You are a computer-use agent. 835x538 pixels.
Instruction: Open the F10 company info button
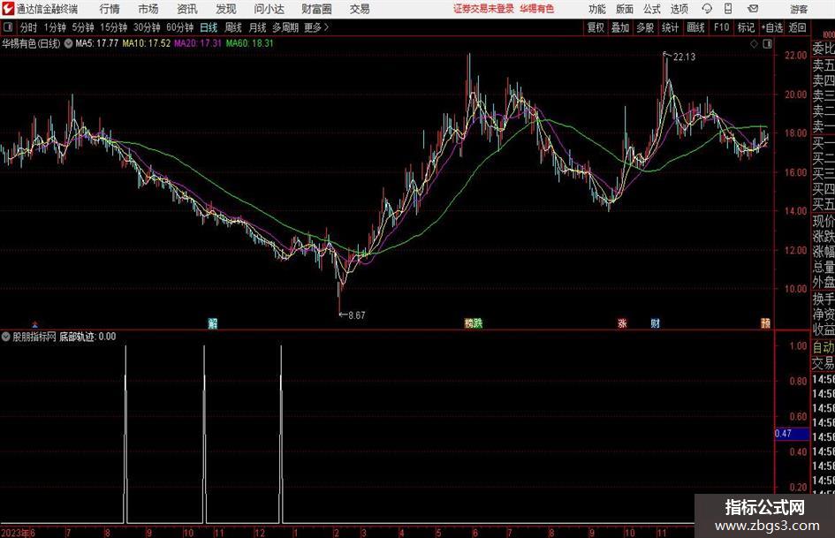pos(722,27)
